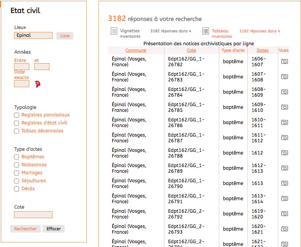The width and height of the screenshot is (301, 247).
Task: Sort the table by Cote column
Action: click(x=191, y=50)
